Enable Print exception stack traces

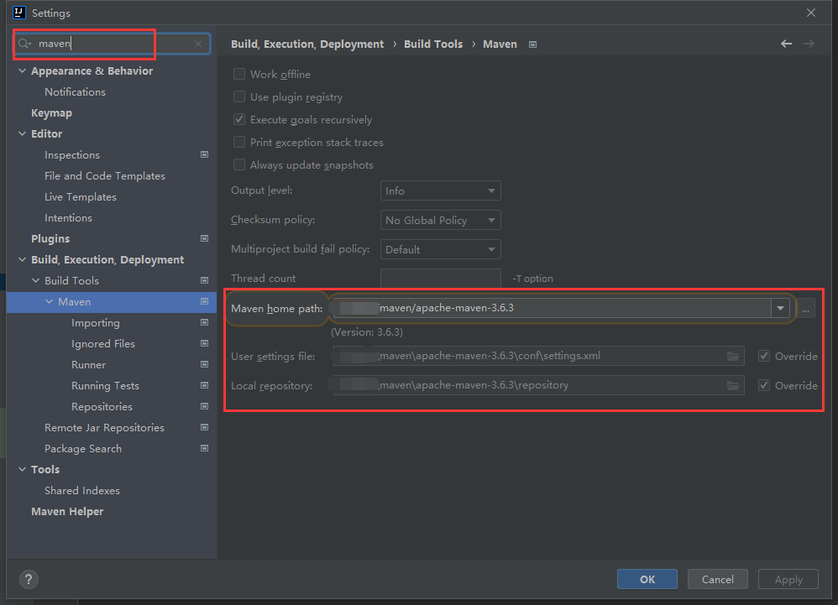(x=239, y=143)
